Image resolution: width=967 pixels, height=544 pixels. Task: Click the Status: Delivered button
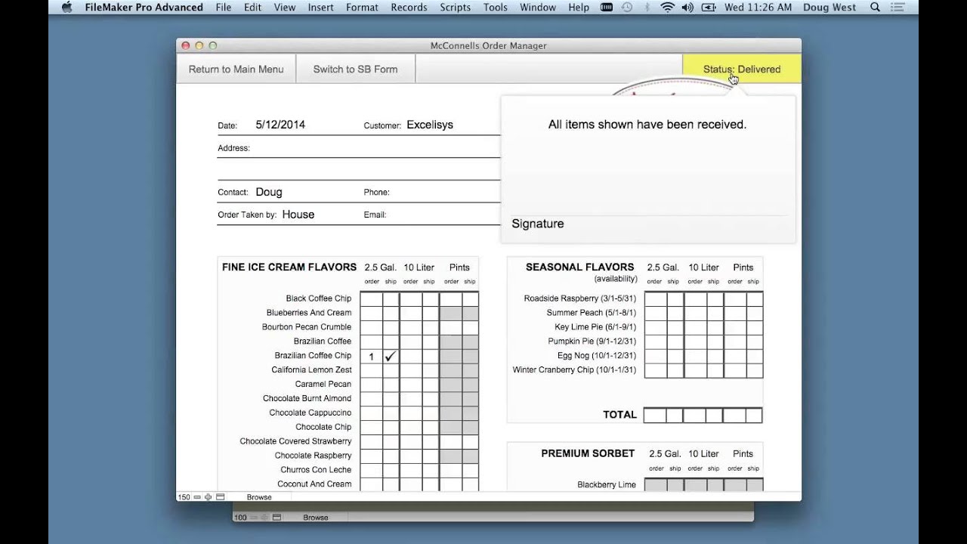tap(742, 69)
